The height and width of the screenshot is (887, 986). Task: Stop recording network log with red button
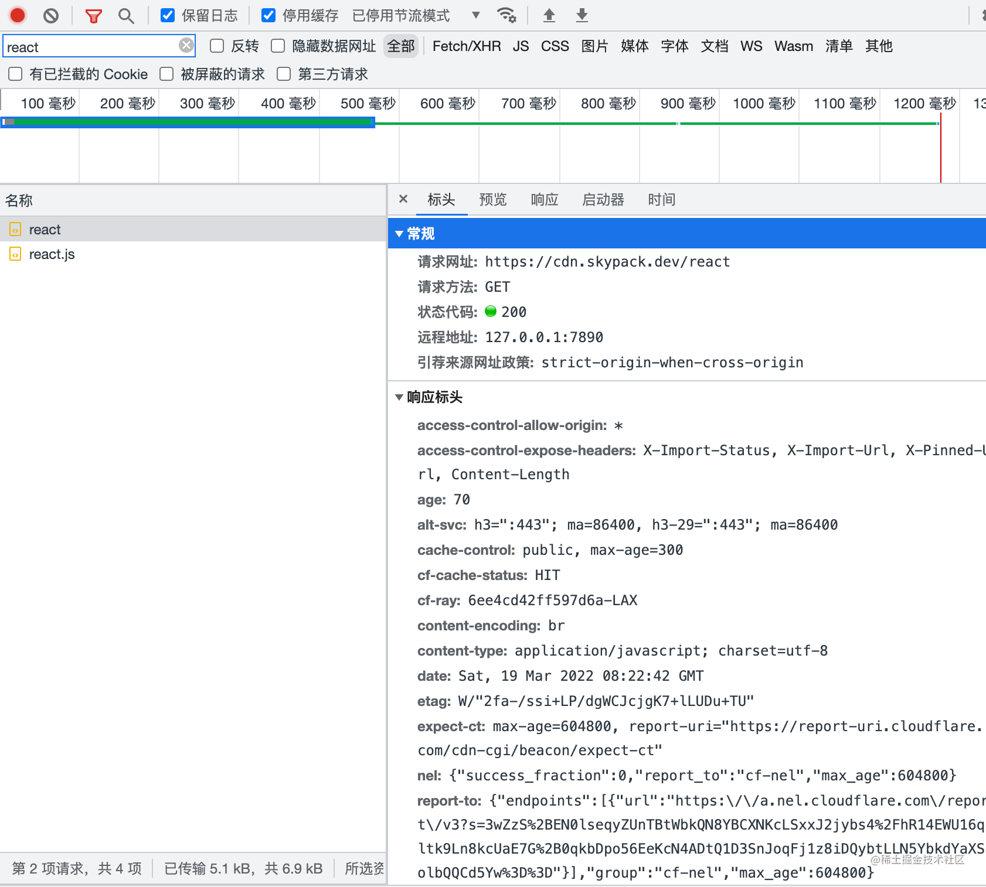(x=18, y=15)
